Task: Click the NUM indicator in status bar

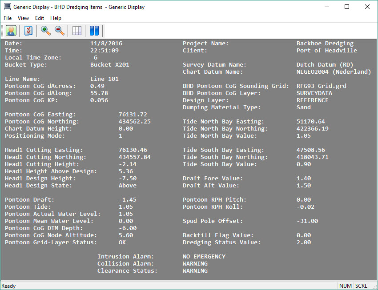Action: tap(345, 286)
